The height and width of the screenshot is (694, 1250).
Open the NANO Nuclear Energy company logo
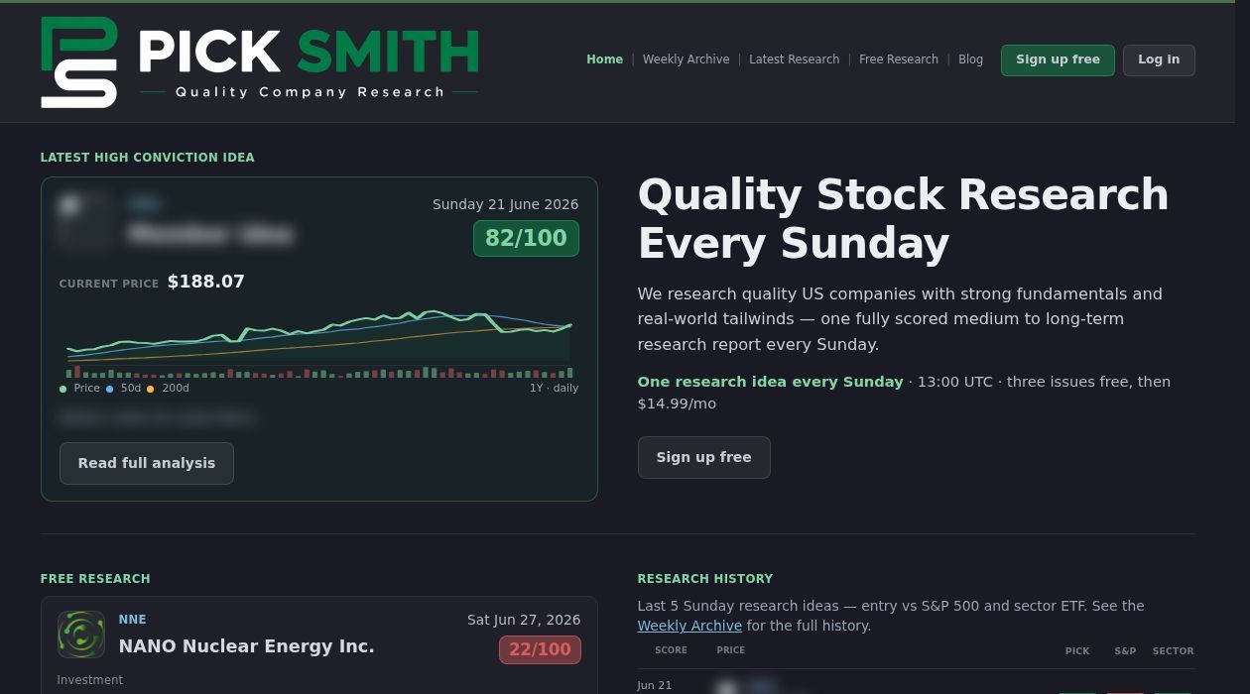[x=81, y=635]
